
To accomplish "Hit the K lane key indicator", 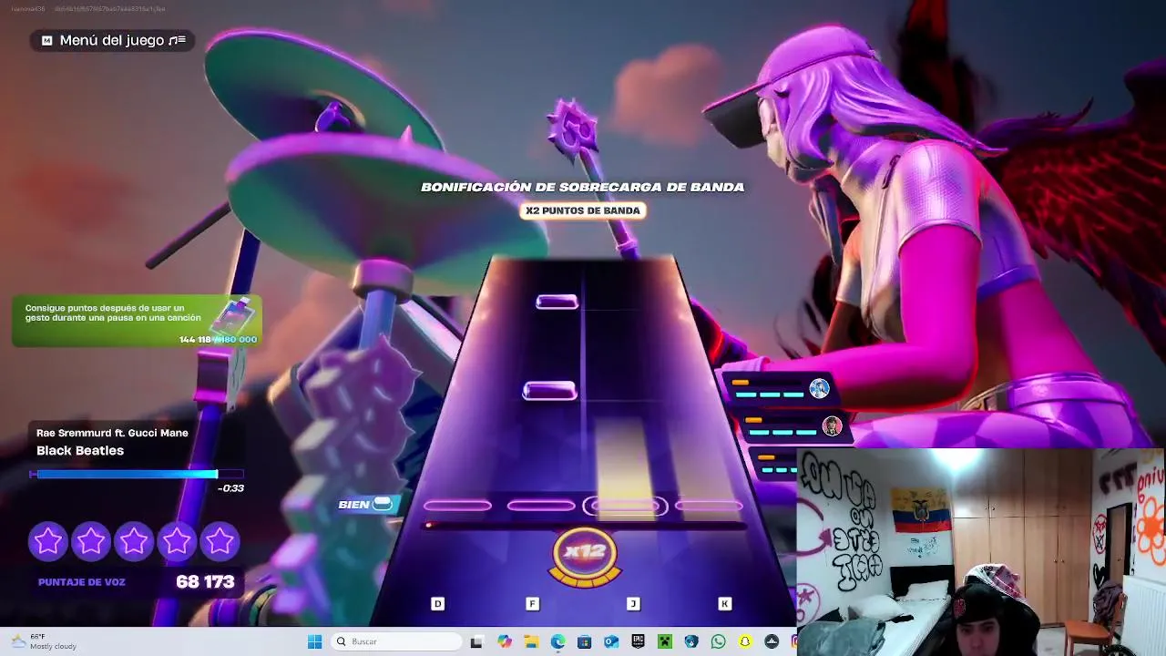I will (x=725, y=604).
